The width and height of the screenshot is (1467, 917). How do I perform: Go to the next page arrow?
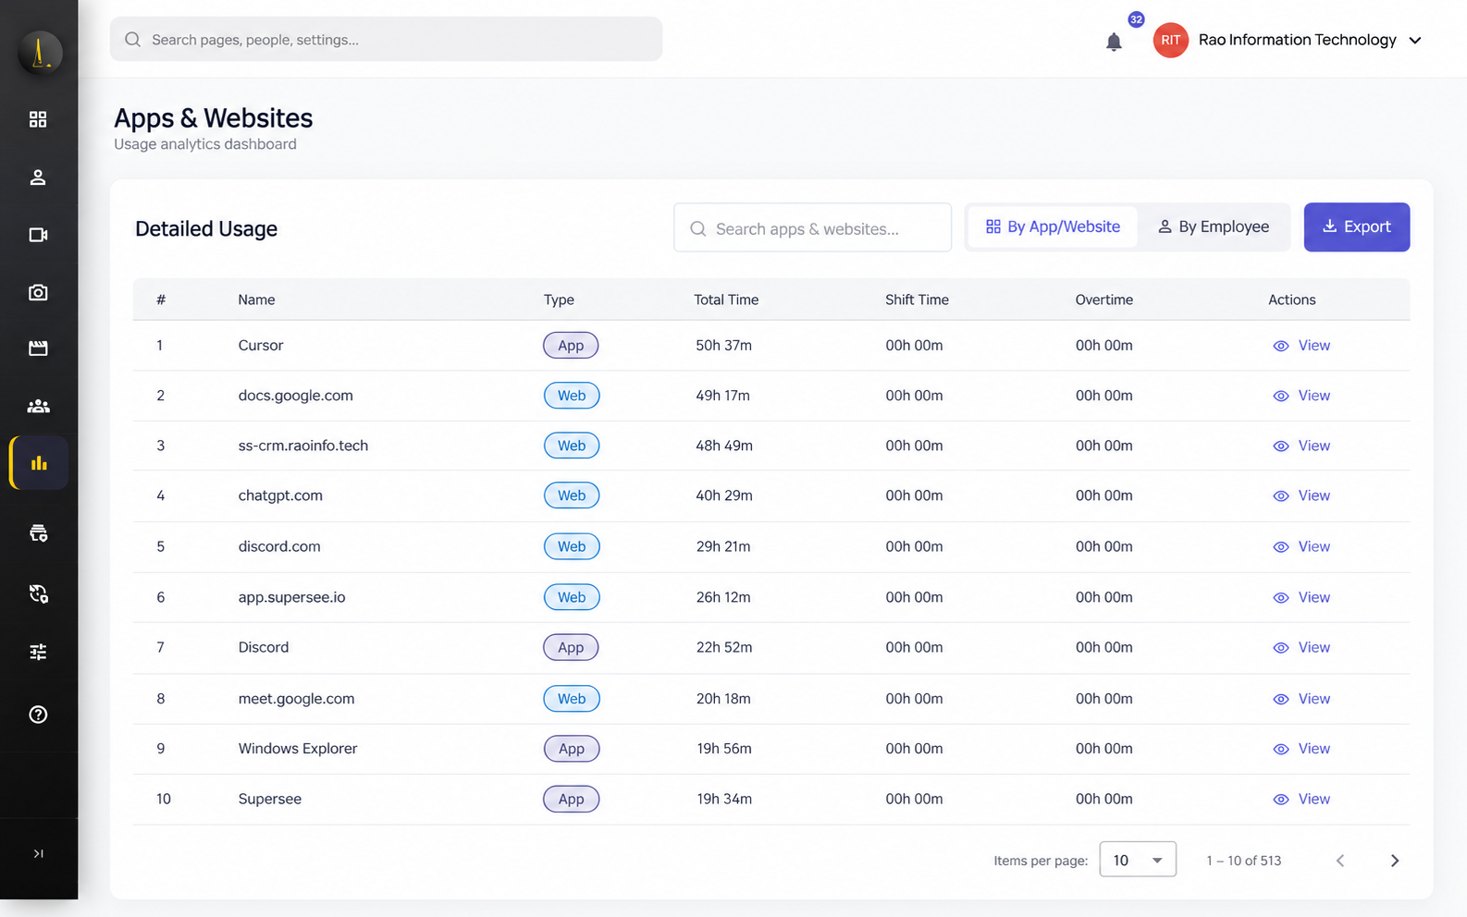1395,861
